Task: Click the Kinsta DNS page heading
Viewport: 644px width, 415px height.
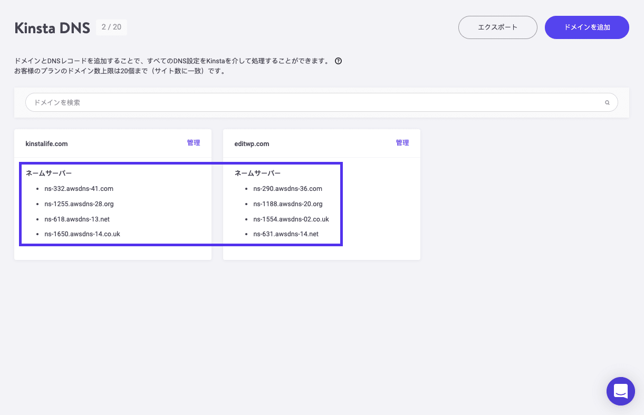Action: (52, 27)
